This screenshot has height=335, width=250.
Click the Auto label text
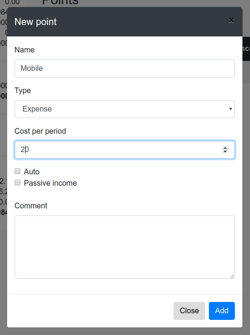[x=32, y=172]
